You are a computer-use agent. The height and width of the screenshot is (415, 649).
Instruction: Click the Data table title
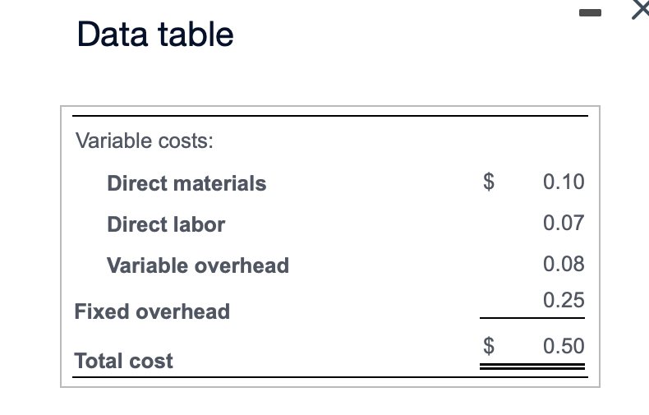(155, 35)
